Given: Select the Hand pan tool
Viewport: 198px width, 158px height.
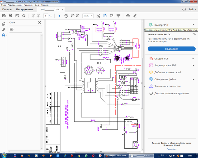Looking at the screenshot, I should 66,16.
